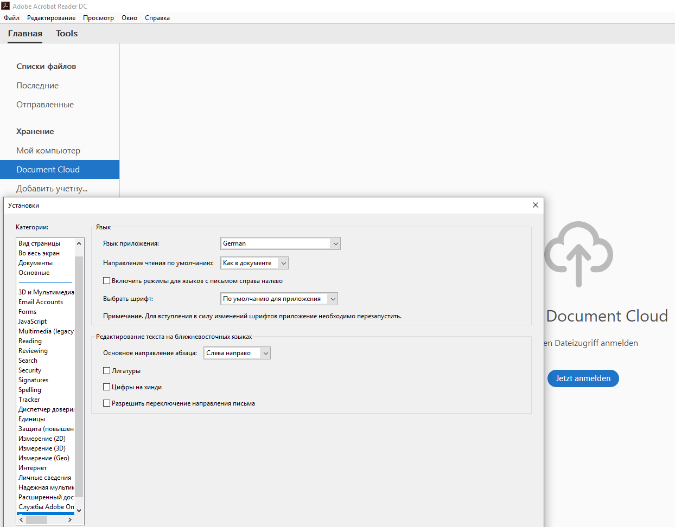Select the Во весь экран category
This screenshot has height=527, width=675.
[x=39, y=253]
